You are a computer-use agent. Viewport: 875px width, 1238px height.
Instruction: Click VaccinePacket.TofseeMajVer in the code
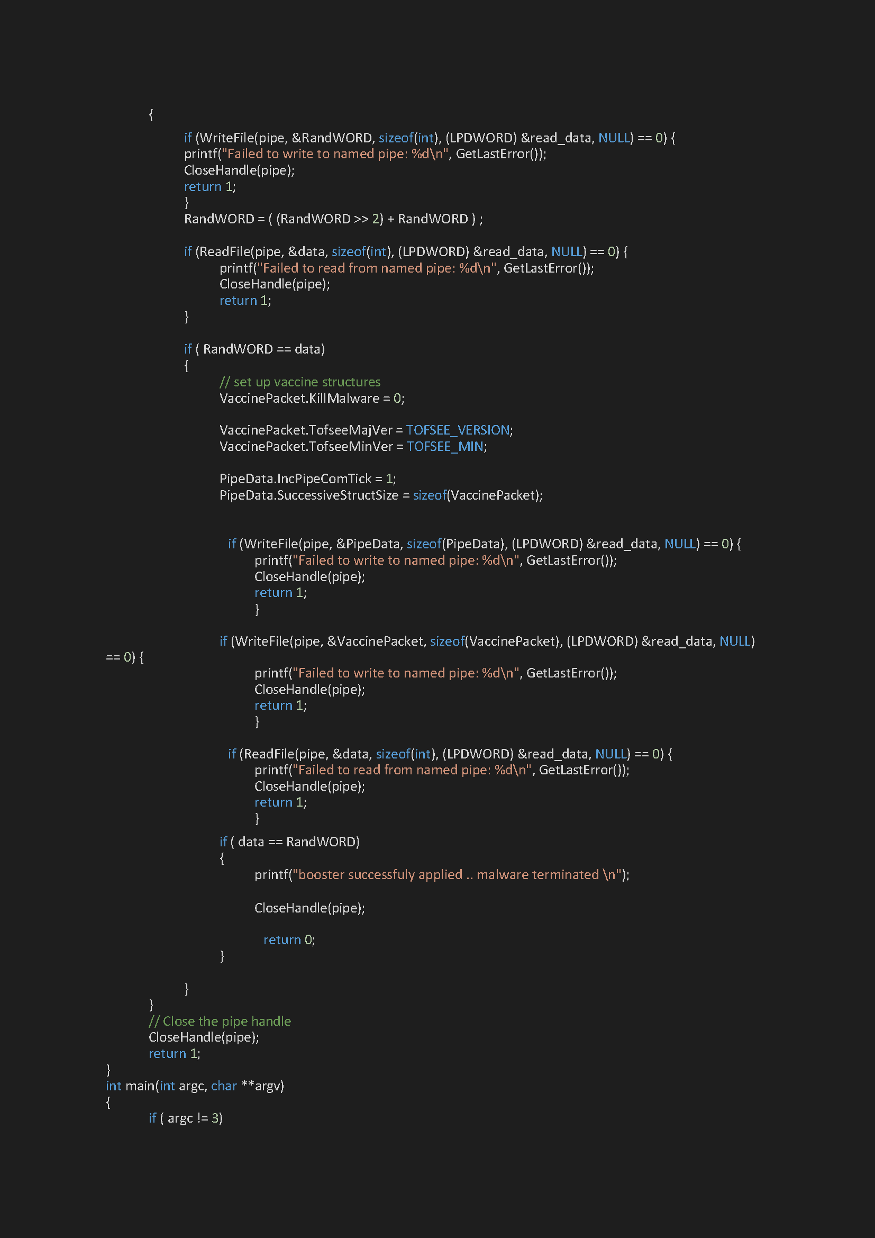305,430
